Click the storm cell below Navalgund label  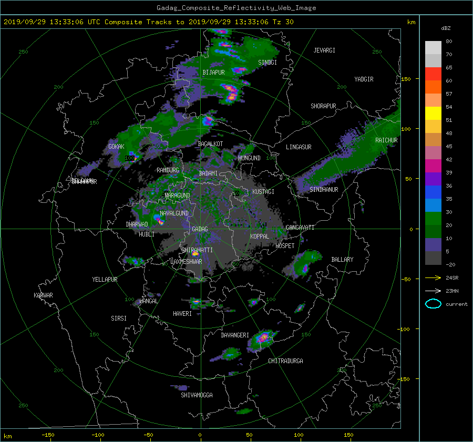click(159, 220)
